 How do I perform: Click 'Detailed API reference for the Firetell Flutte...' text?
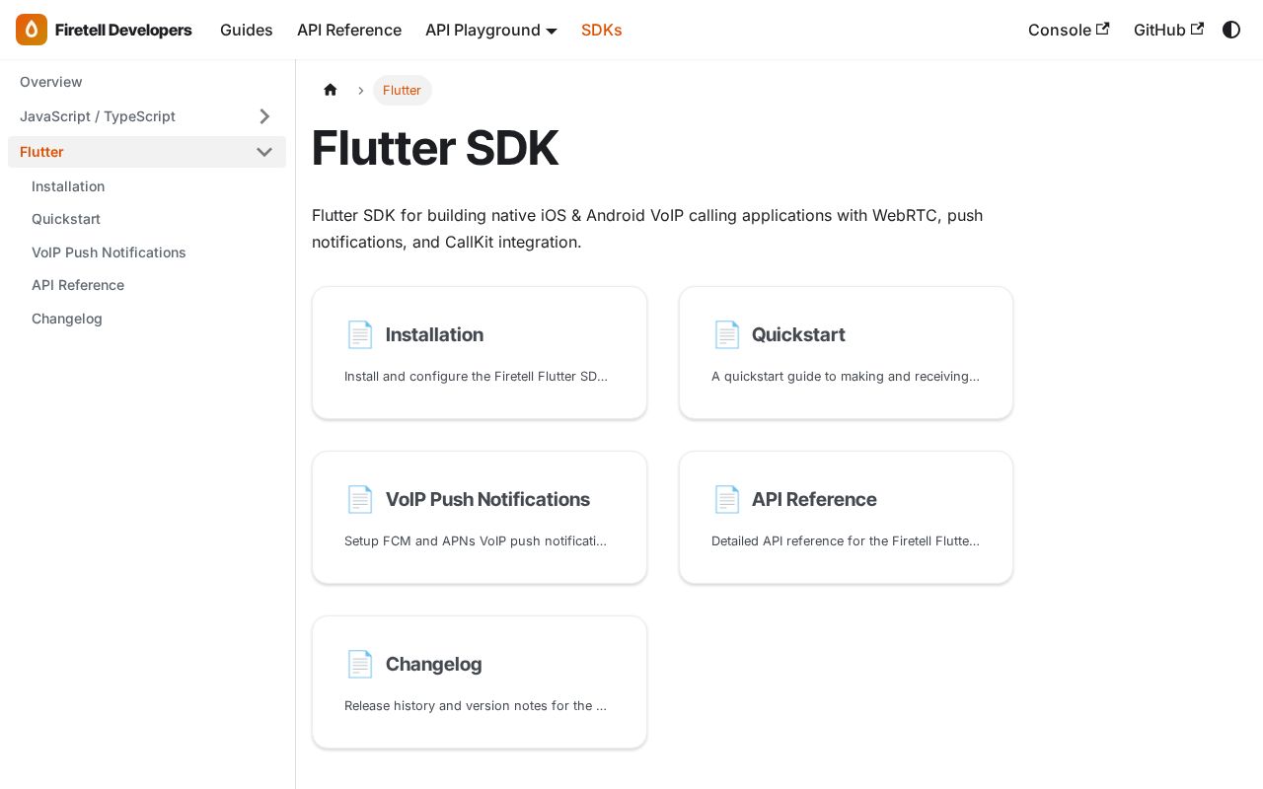pos(846,540)
